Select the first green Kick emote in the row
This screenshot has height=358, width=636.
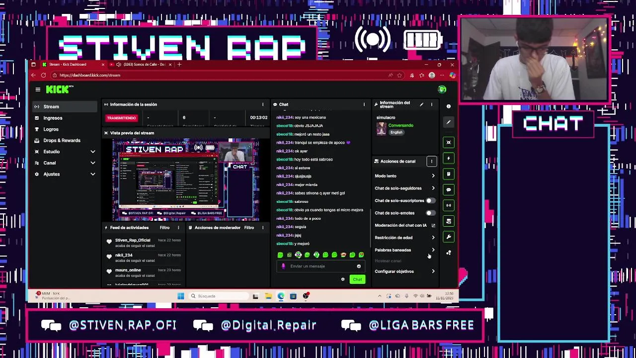280,255
